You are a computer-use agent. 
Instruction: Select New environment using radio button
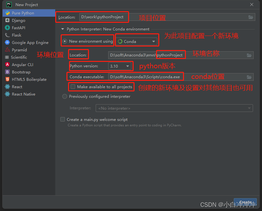click(65, 41)
